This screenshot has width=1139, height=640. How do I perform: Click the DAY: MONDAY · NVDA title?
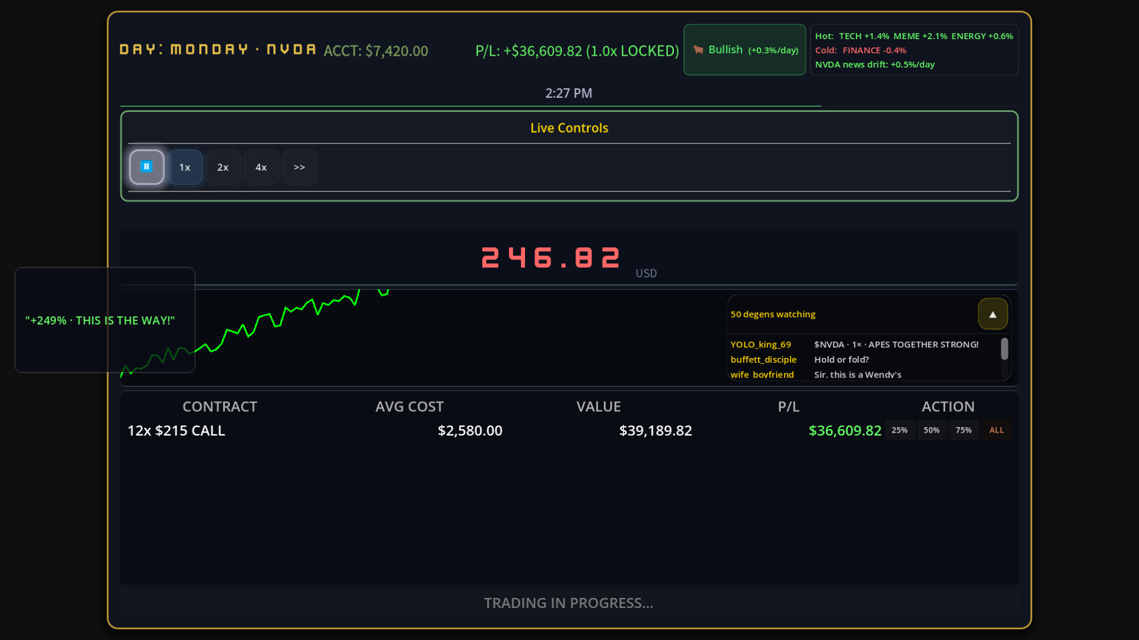tap(218, 50)
